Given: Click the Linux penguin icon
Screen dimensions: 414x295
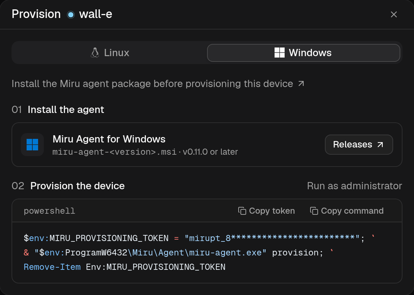Looking at the screenshot, I should tap(95, 53).
